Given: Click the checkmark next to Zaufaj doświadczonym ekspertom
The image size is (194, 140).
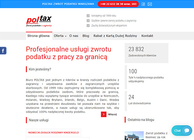Looking at the screenshot, I should pos(88,26).
